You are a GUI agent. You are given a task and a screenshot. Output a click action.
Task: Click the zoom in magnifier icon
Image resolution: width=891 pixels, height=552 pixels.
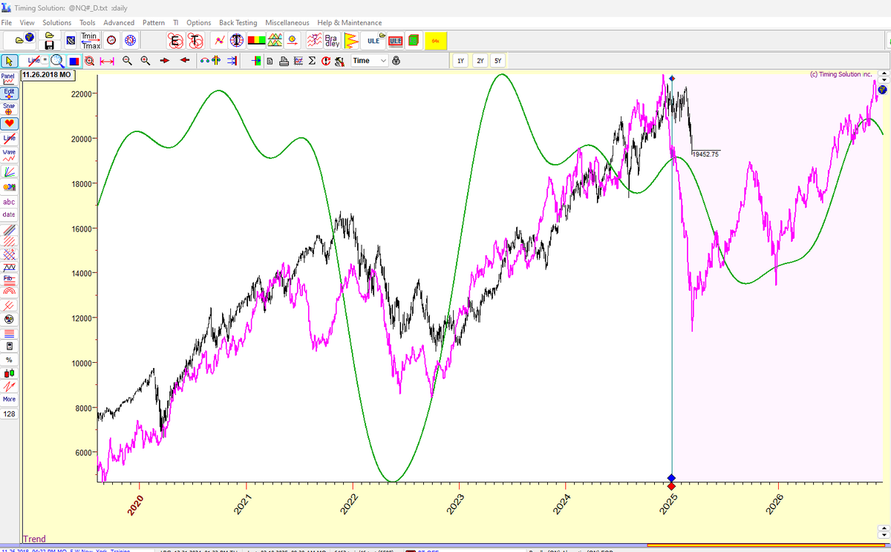tap(146, 61)
